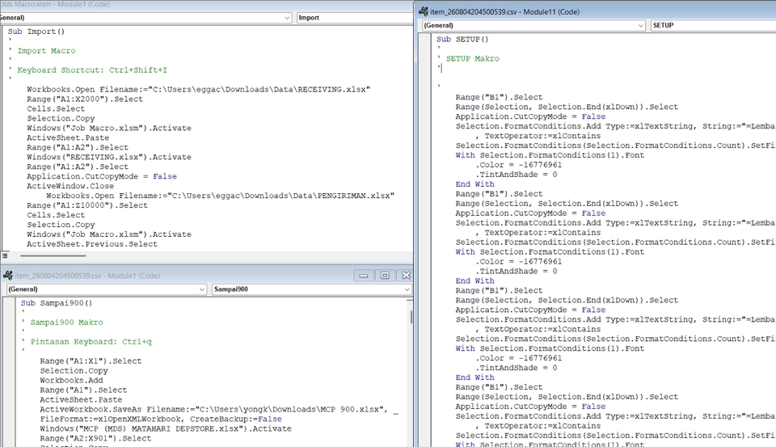Viewport: 776px width, 447px height.
Task: Click the first '.Color = -16776961' line
Action: coord(519,165)
